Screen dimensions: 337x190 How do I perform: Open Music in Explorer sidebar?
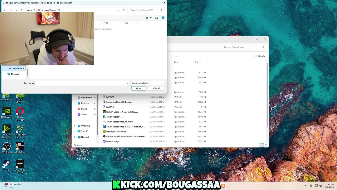(84, 109)
